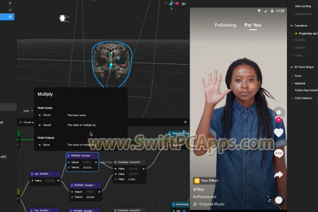Screen dimensions: 318x212
Task: Click the Node Outputs heading
Action: click(46, 138)
